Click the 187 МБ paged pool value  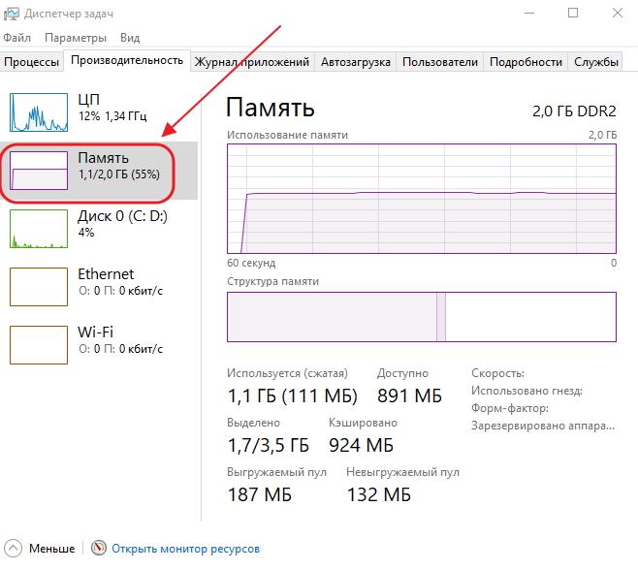pyautogui.click(x=260, y=494)
